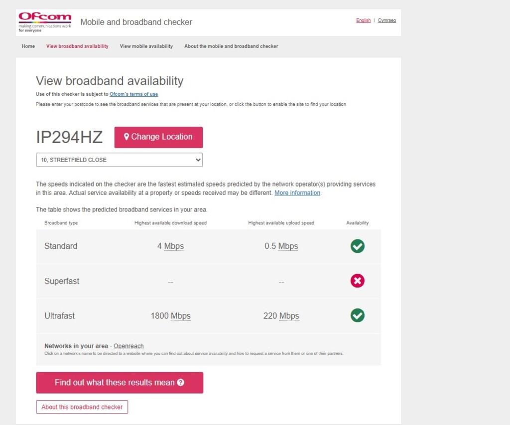The image size is (510, 425).
Task: Open Ofcom's terms of use link
Action: (x=133, y=94)
